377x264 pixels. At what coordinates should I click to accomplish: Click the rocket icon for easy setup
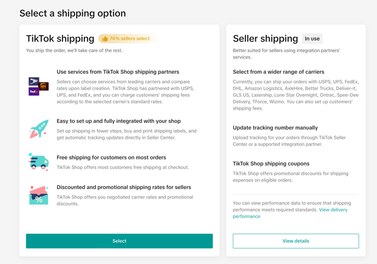pyautogui.click(x=38, y=129)
